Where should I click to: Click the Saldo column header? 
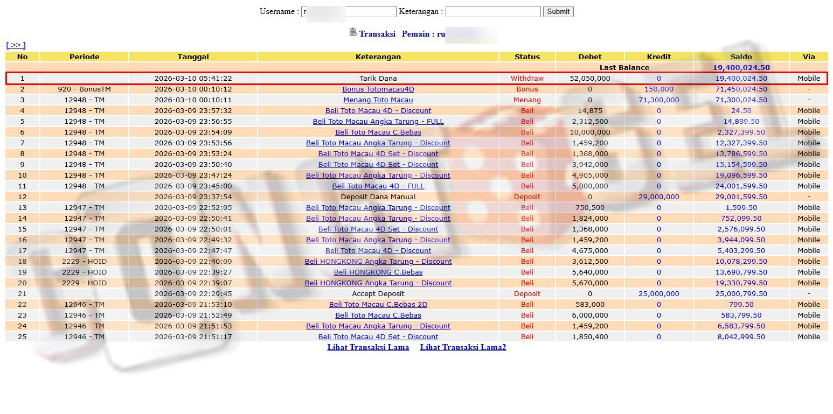[x=741, y=57]
